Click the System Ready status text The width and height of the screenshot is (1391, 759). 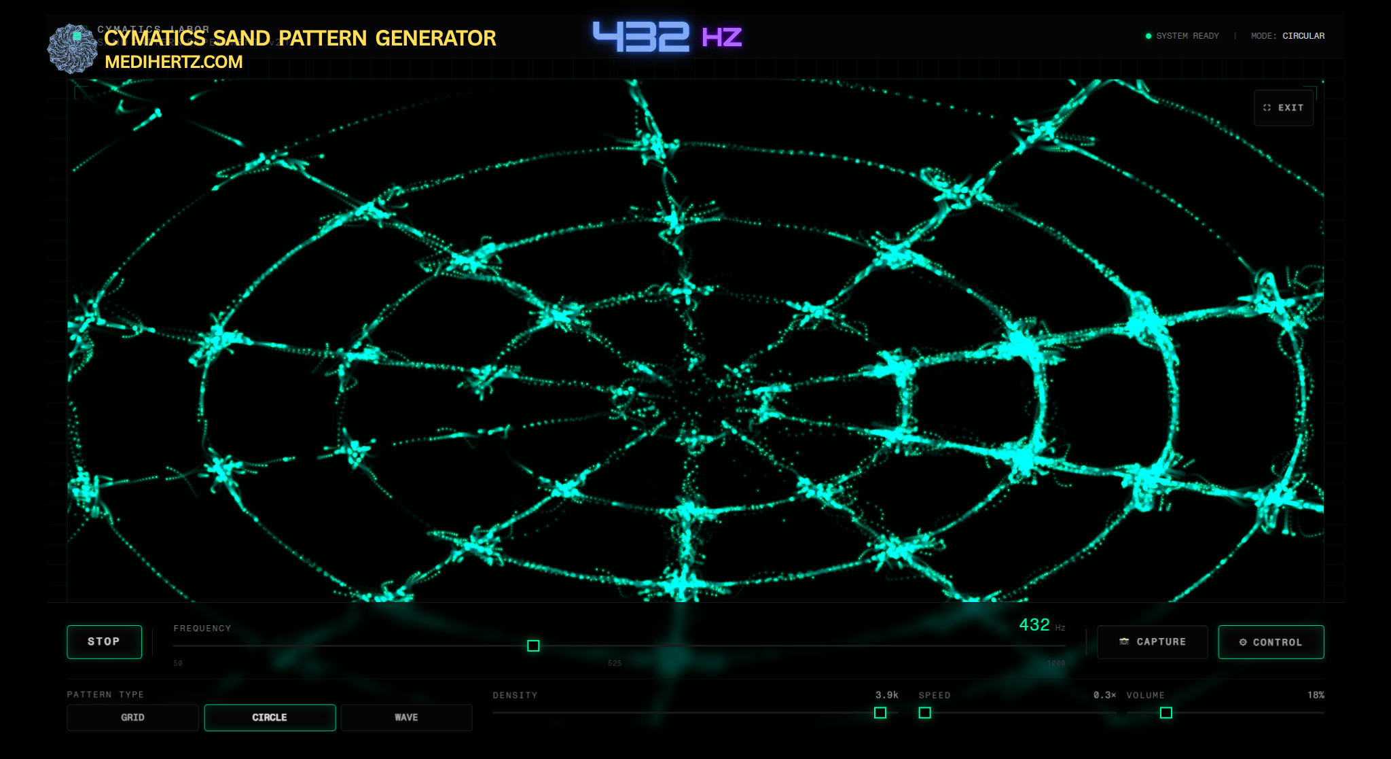[1187, 35]
